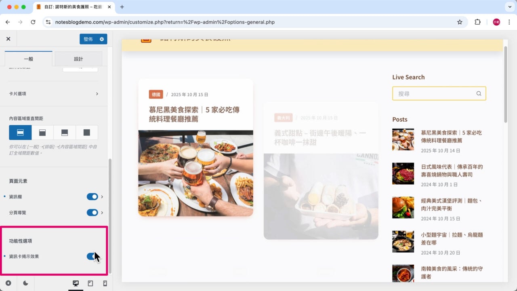Viewport: 517px width, 291px height.
Task: Click the magnifier icon in Live Search
Action: tap(479, 93)
